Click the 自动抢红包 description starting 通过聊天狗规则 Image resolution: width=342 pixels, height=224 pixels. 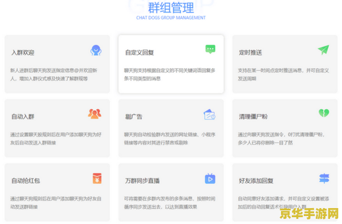pos(56,203)
